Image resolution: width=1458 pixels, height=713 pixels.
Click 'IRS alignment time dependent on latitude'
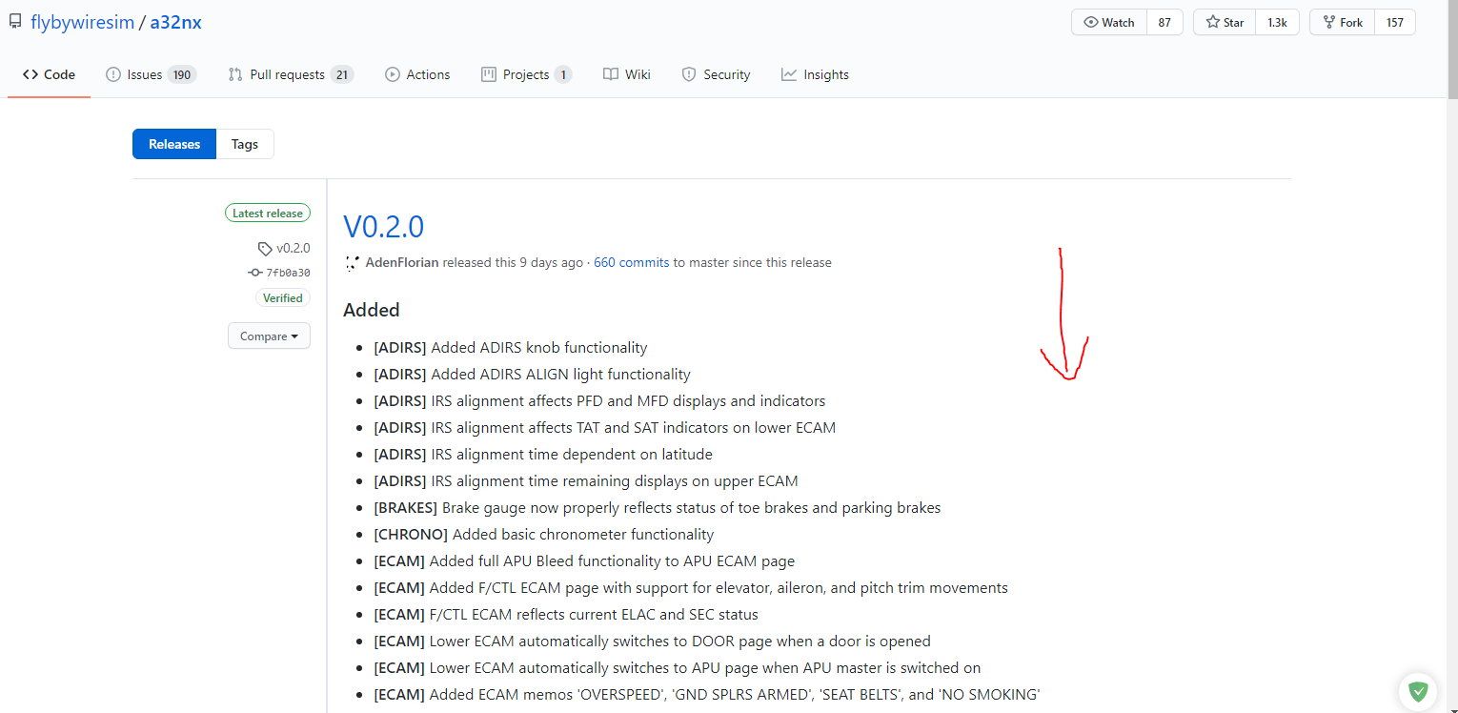(x=543, y=455)
